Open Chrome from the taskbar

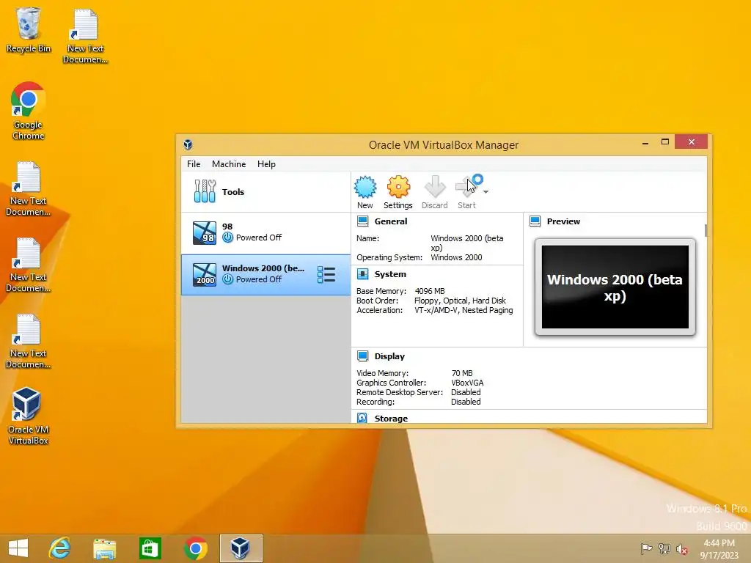(195, 548)
